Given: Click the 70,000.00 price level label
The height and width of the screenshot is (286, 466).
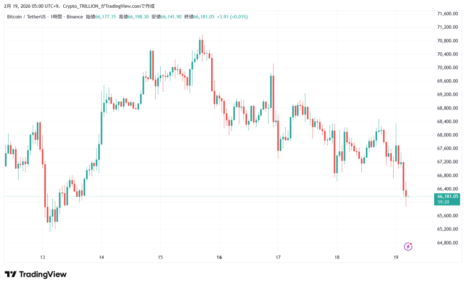Looking at the screenshot, I should click(447, 68).
